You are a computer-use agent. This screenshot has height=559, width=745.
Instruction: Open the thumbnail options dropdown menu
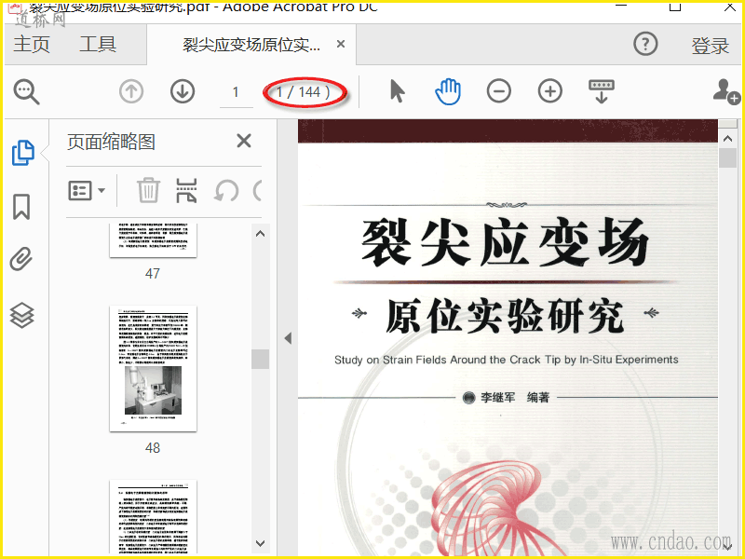(87, 191)
